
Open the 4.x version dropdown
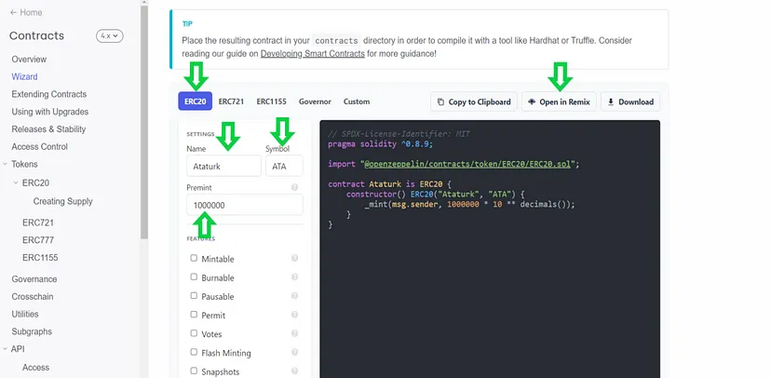pos(110,36)
